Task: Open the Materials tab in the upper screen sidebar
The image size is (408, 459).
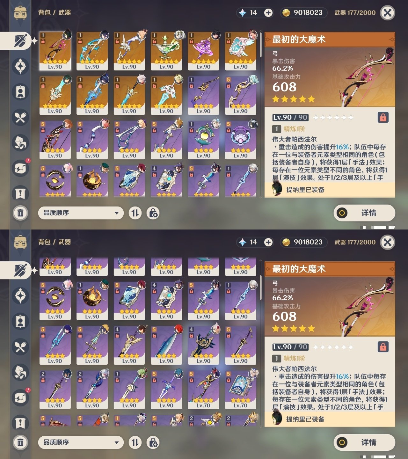Action: [20, 143]
